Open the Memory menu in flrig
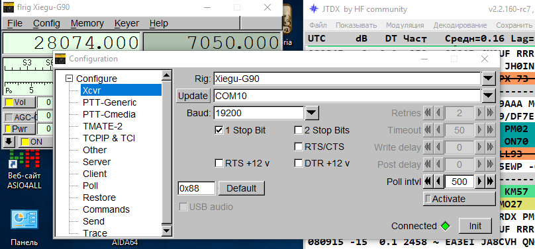Viewport: 535px width, 249px height. 87,24
